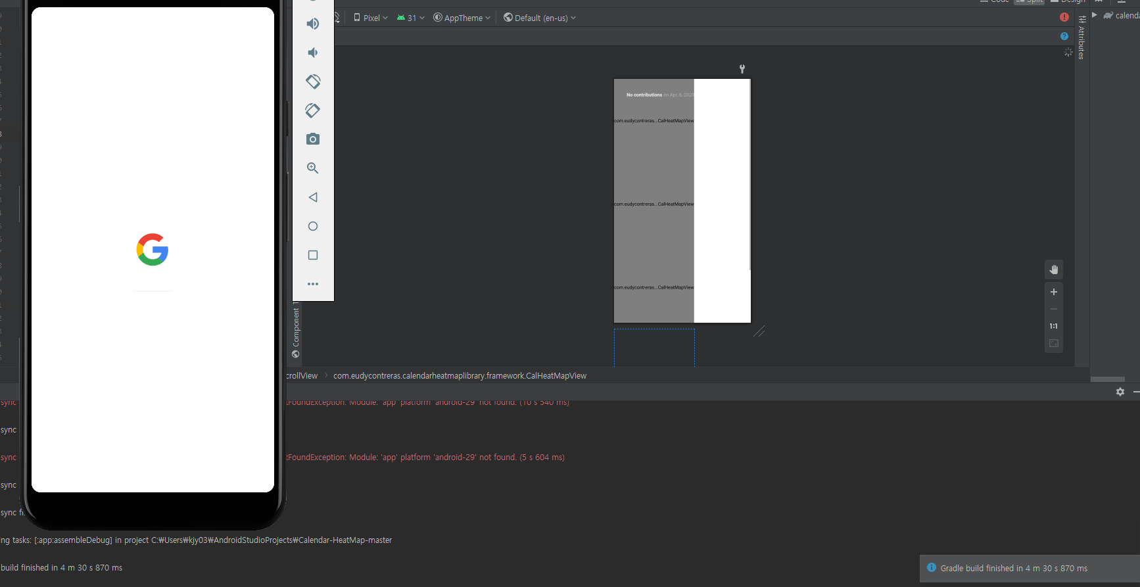Expand the calendar Gradle tree node
1140x587 pixels.
1095,15
